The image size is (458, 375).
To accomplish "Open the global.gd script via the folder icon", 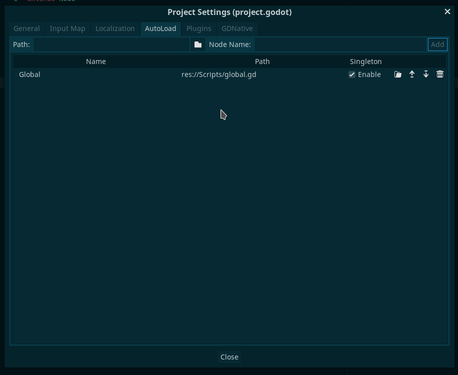I will click(397, 74).
